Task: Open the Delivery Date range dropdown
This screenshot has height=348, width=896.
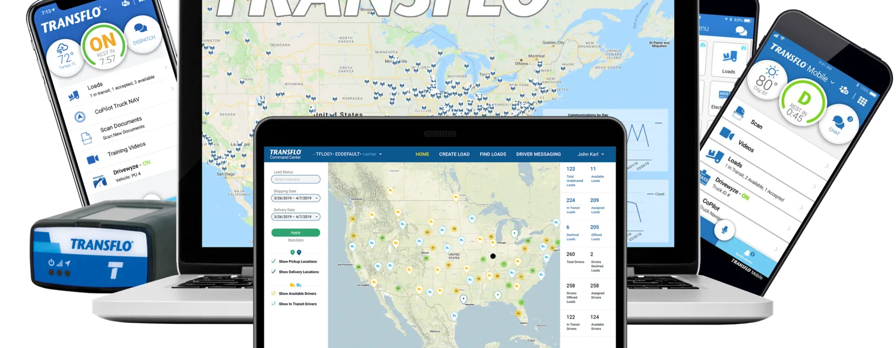Action: tap(296, 217)
